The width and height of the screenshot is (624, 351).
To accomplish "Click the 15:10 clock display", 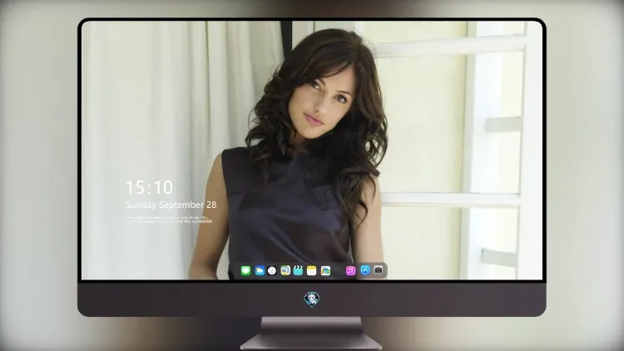I will pyautogui.click(x=149, y=187).
